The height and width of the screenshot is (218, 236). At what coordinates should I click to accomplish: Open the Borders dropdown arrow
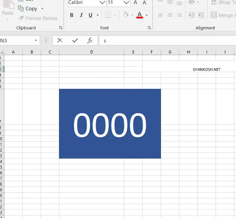(x=115, y=15)
